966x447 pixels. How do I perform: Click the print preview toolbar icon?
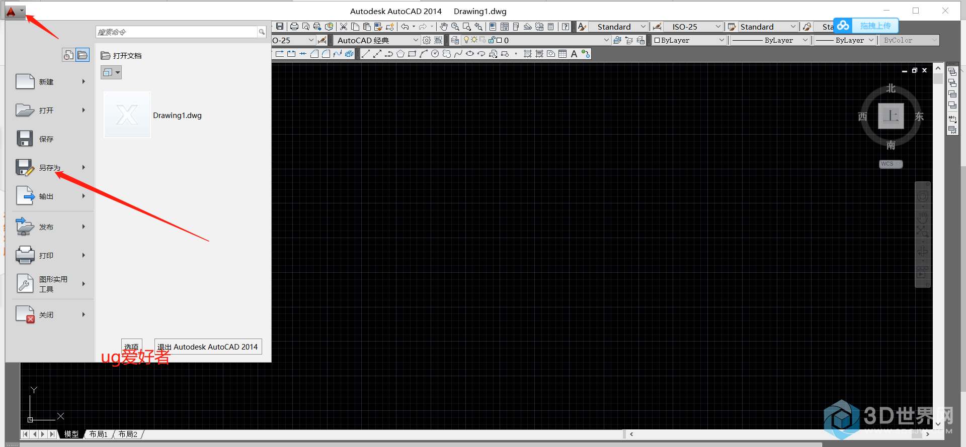(306, 27)
